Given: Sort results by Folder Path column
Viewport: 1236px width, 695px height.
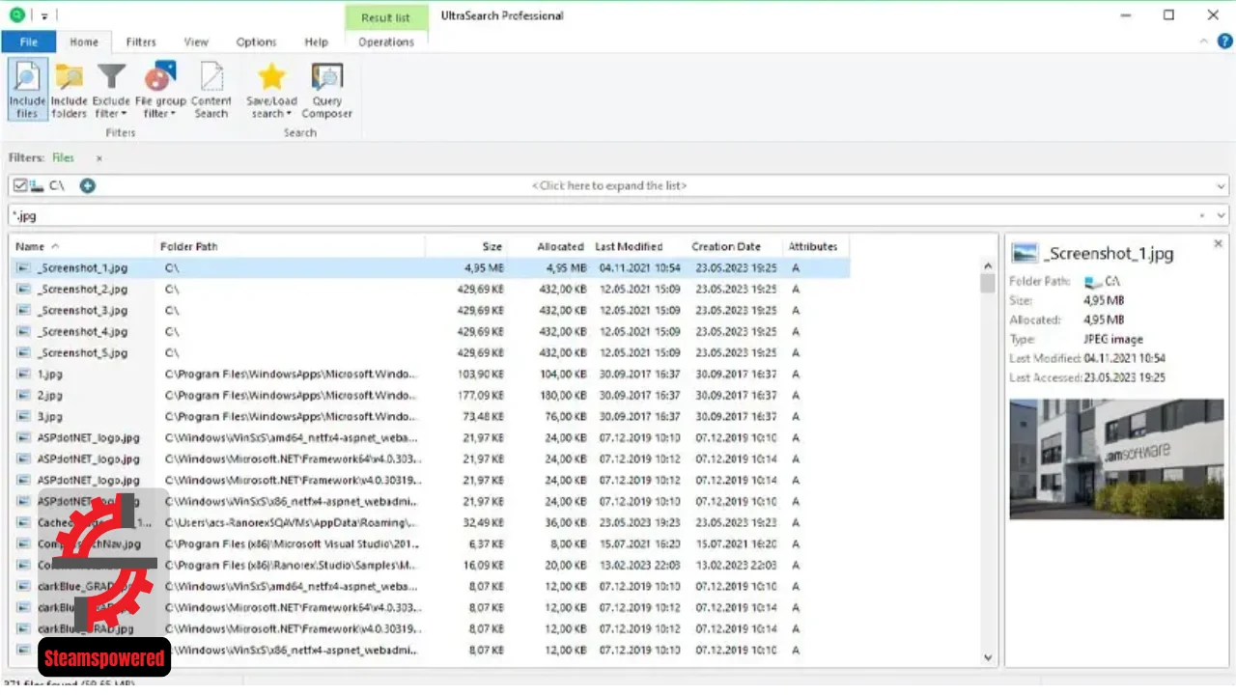Looking at the screenshot, I should [x=290, y=246].
